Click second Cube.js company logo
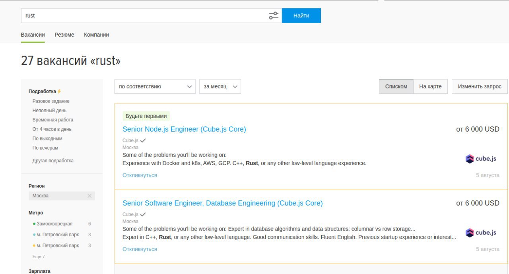 [x=481, y=233]
